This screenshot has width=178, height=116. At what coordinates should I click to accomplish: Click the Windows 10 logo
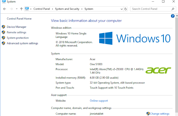click(x=135, y=38)
